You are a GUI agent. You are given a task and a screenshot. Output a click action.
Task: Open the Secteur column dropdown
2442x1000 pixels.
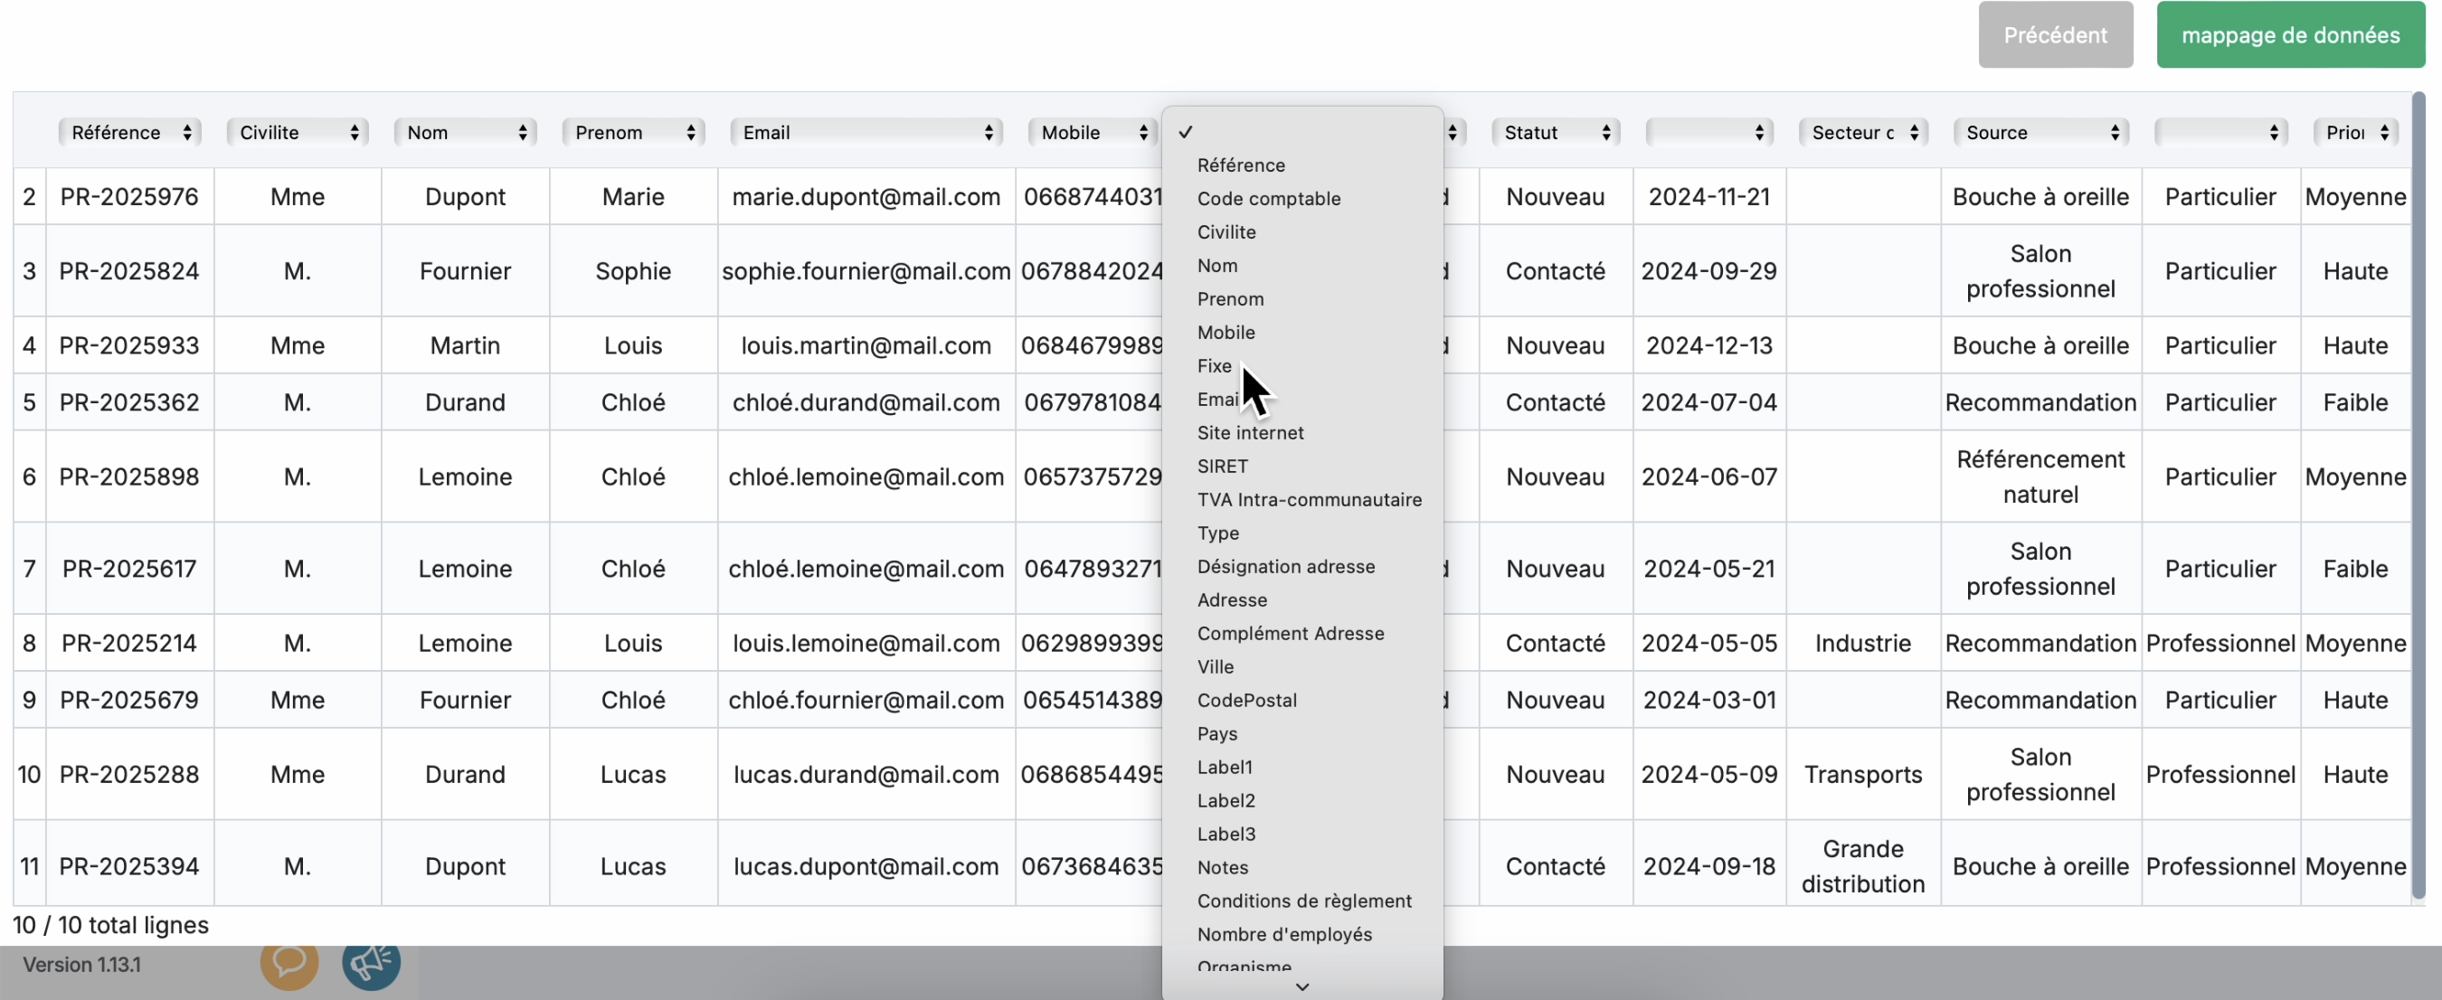pos(1863,133)
